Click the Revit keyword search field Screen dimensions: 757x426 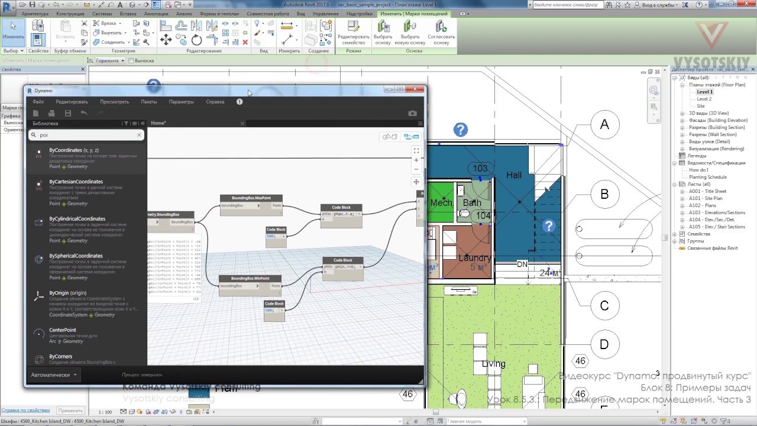568,5
